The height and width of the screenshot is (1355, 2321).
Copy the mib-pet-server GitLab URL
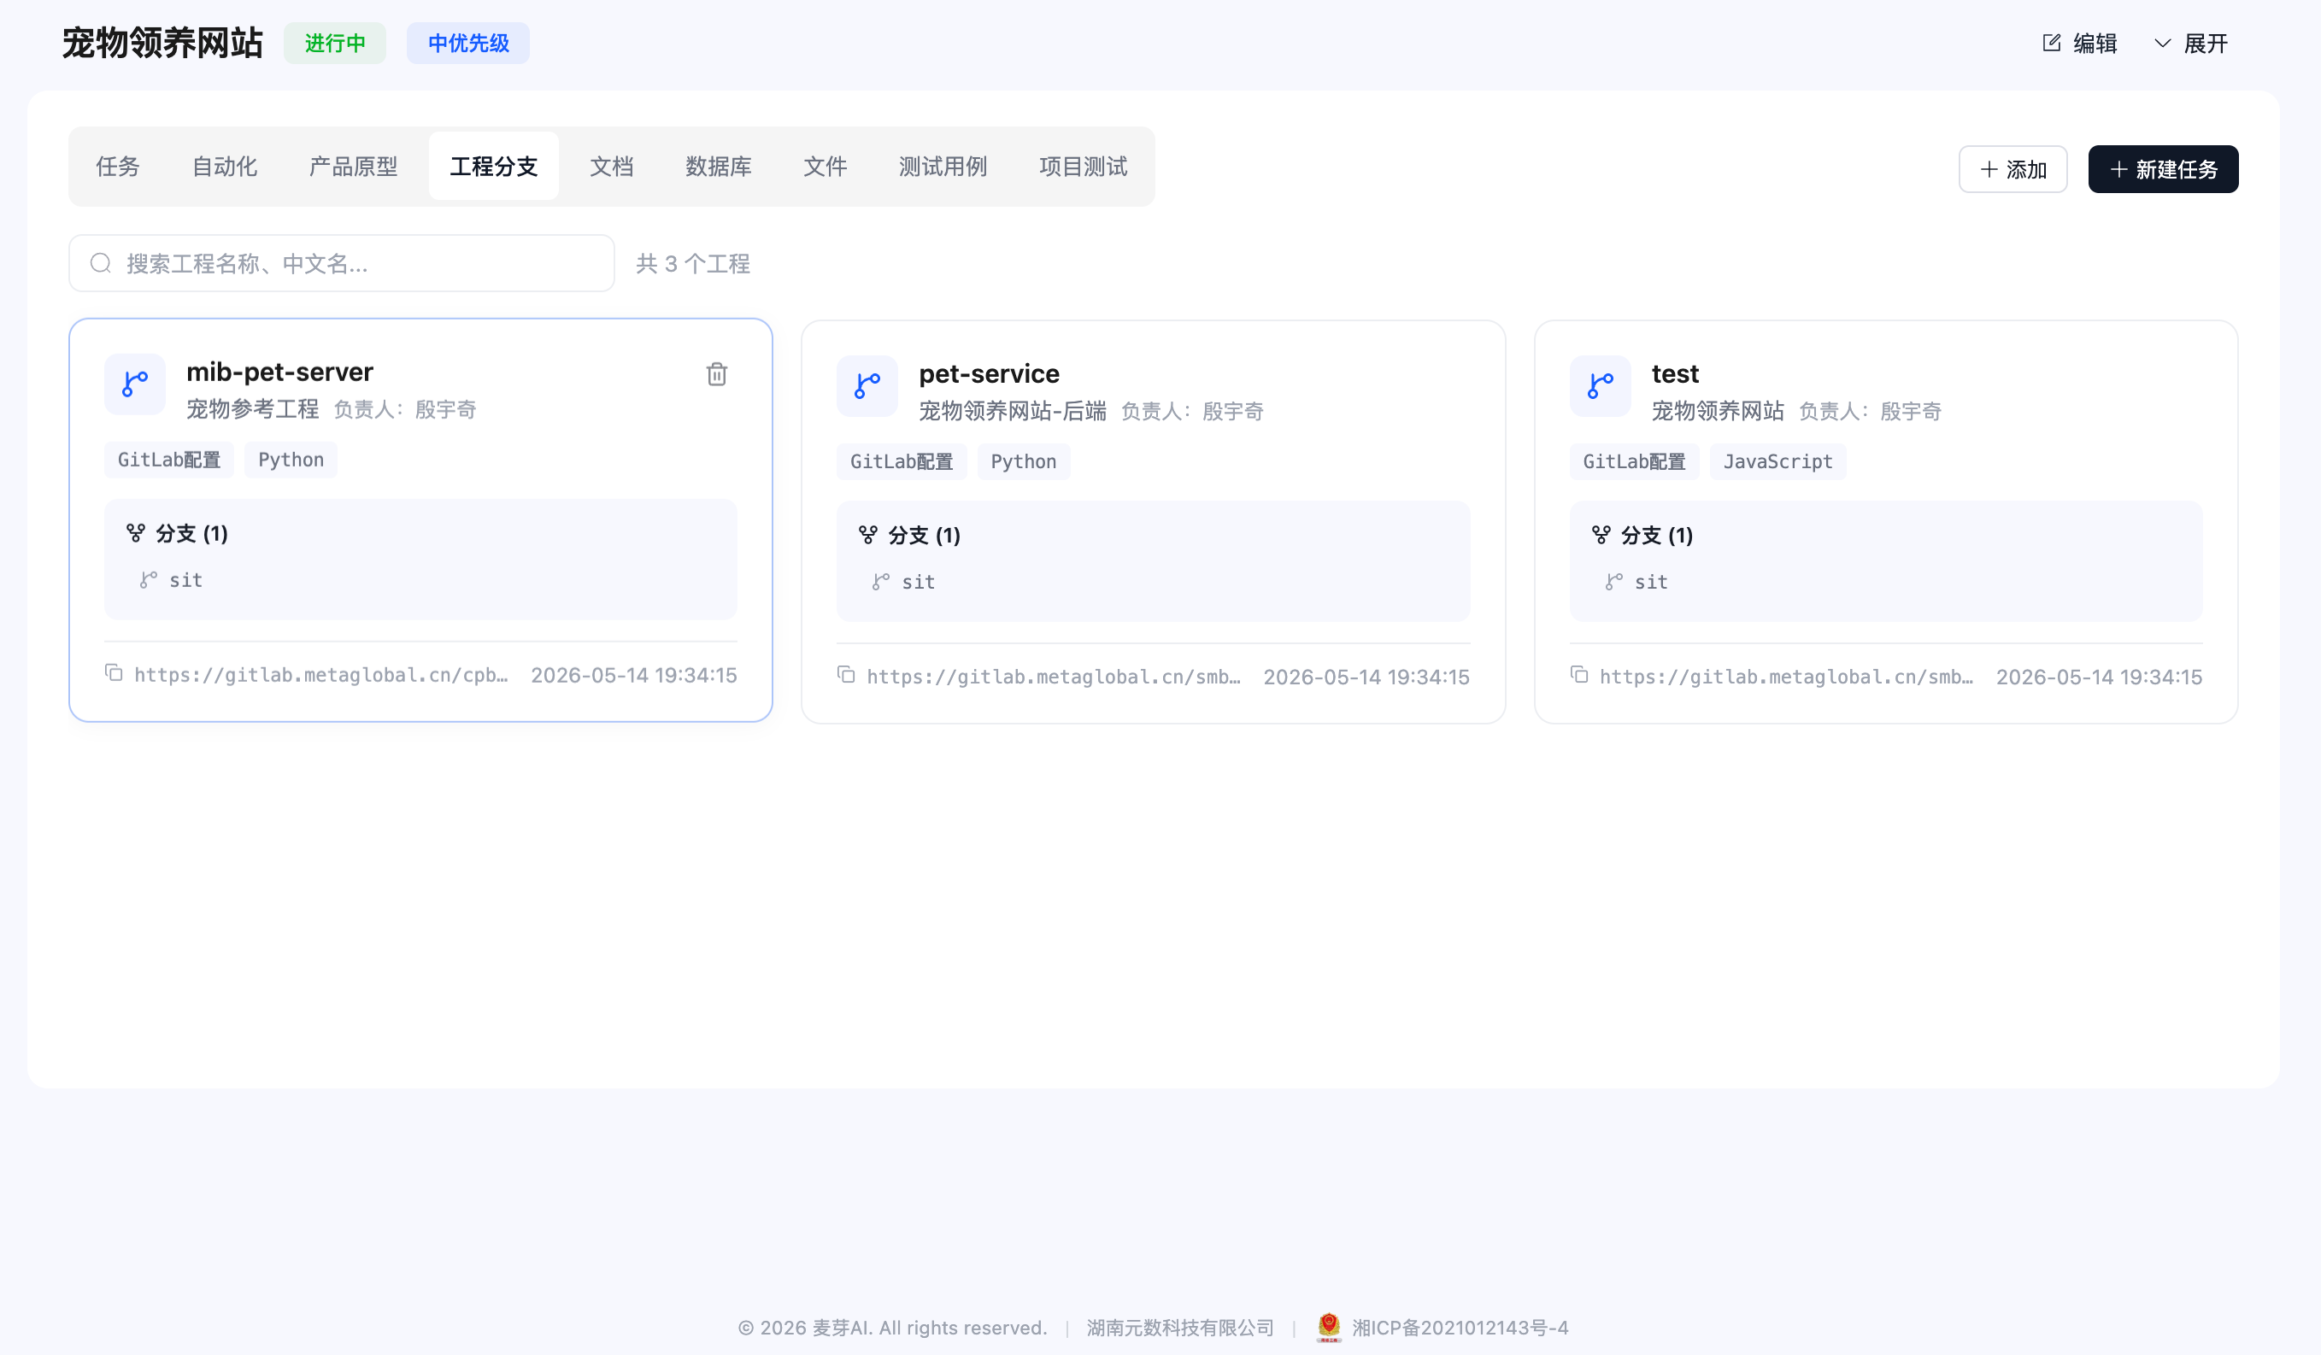[x=114, y=673]
